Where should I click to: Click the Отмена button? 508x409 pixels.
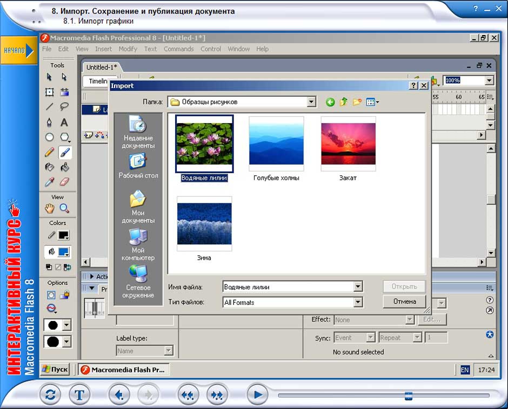click(x=404, y=301)
